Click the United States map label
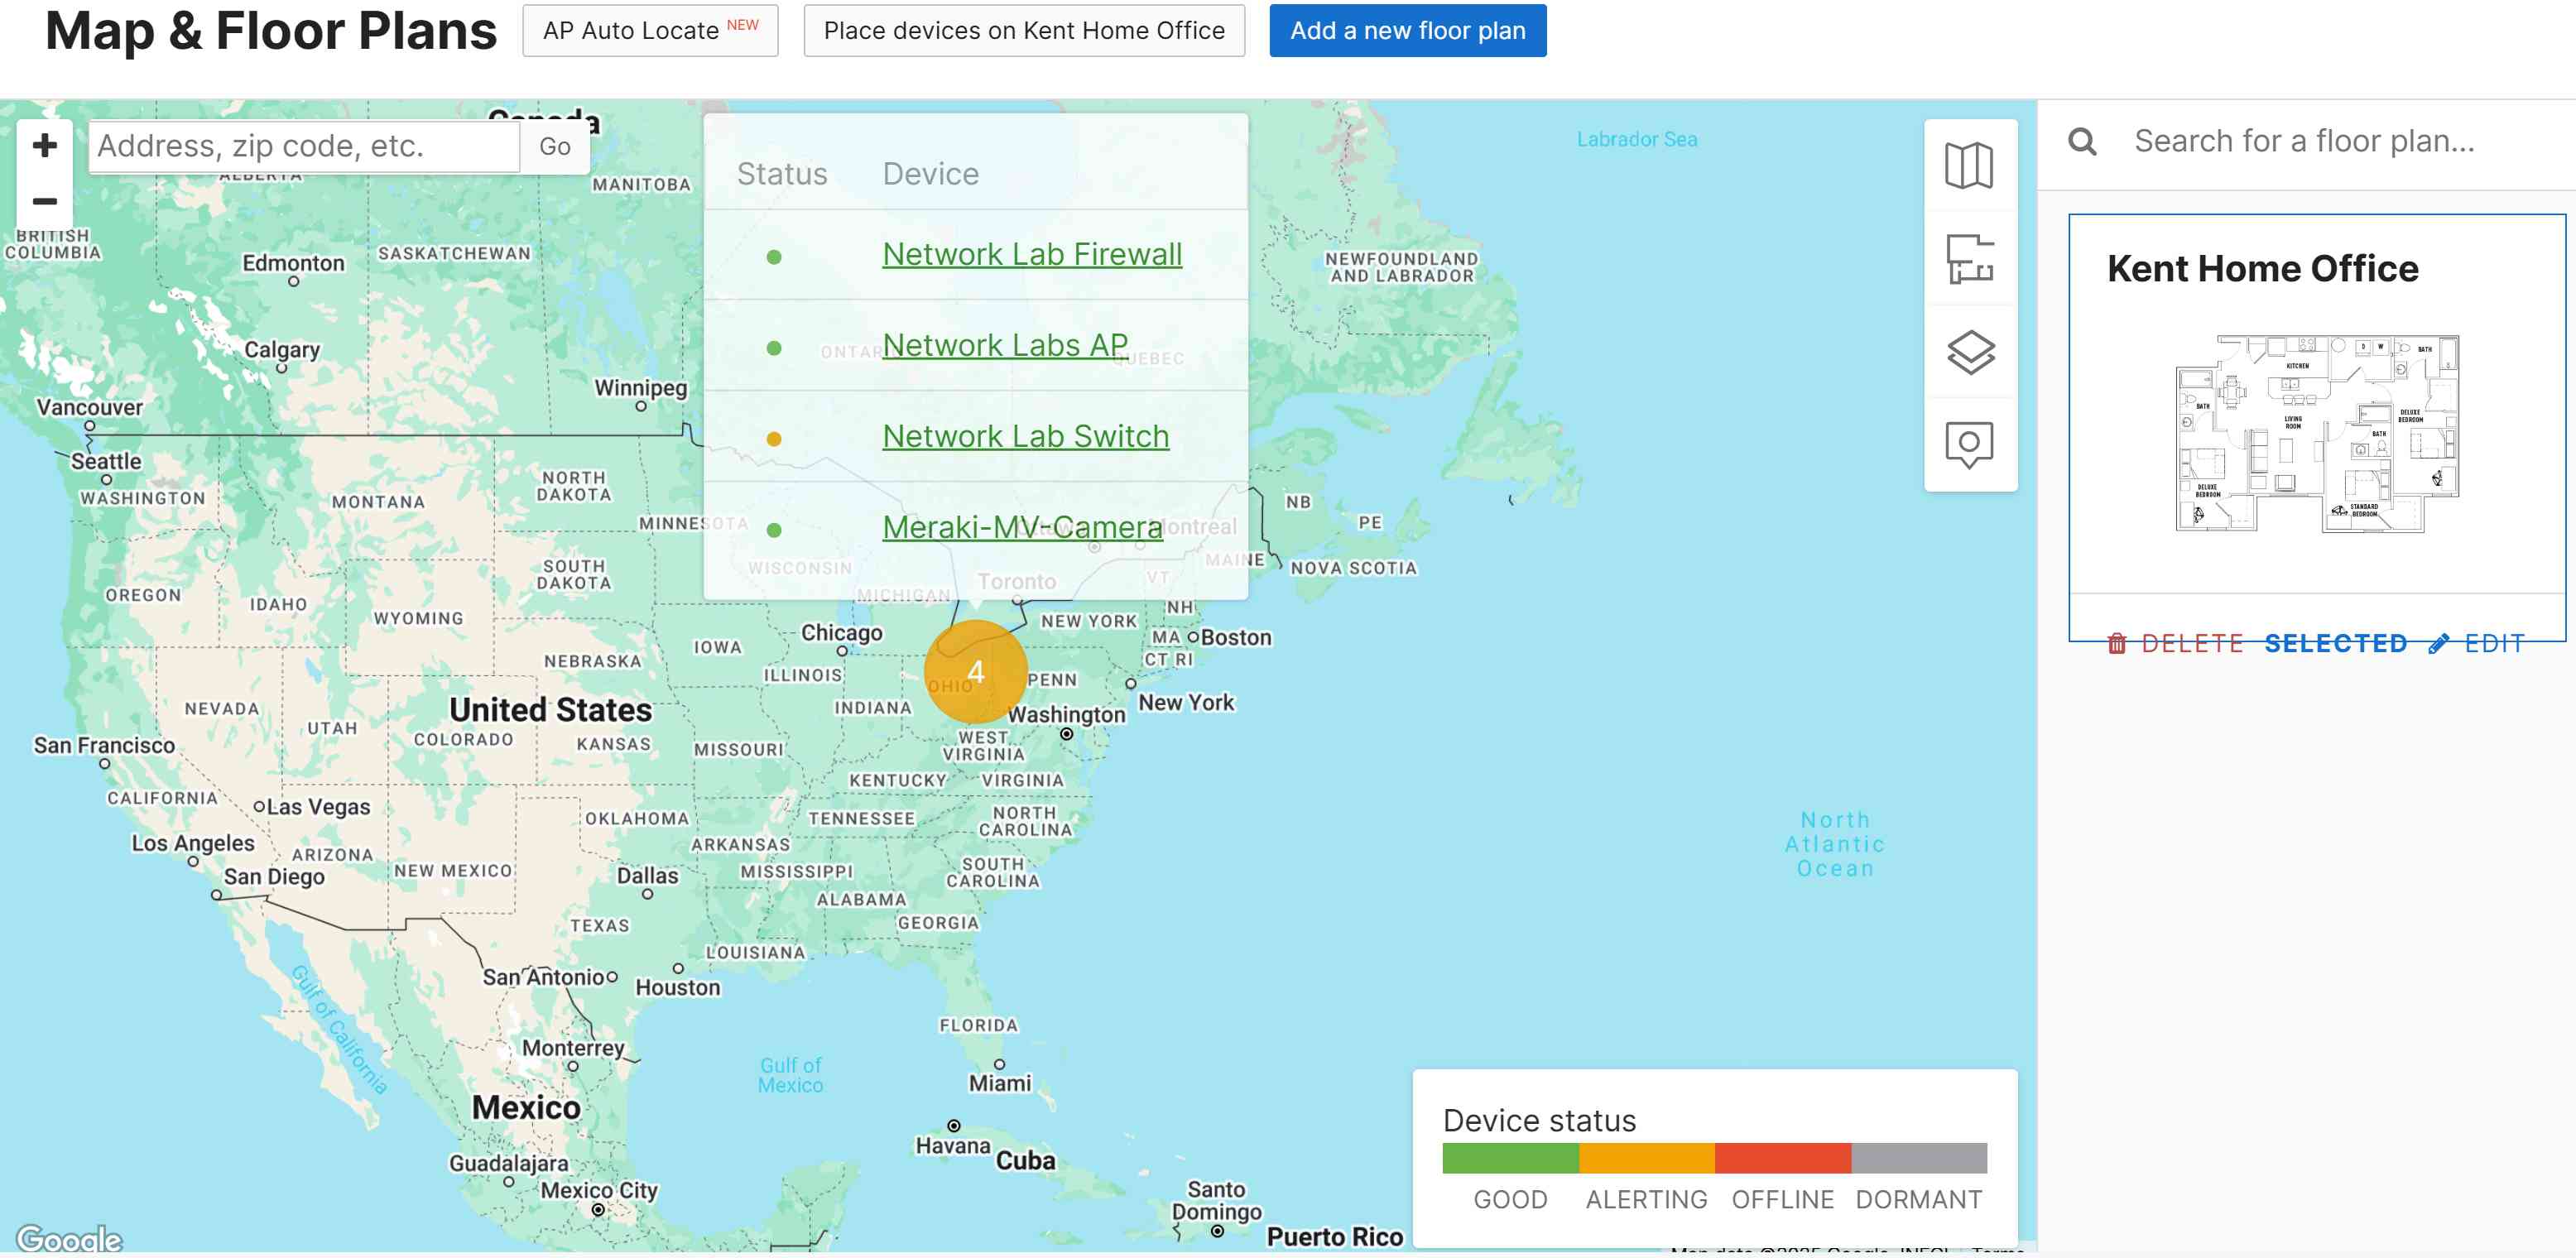 [550, 709]
